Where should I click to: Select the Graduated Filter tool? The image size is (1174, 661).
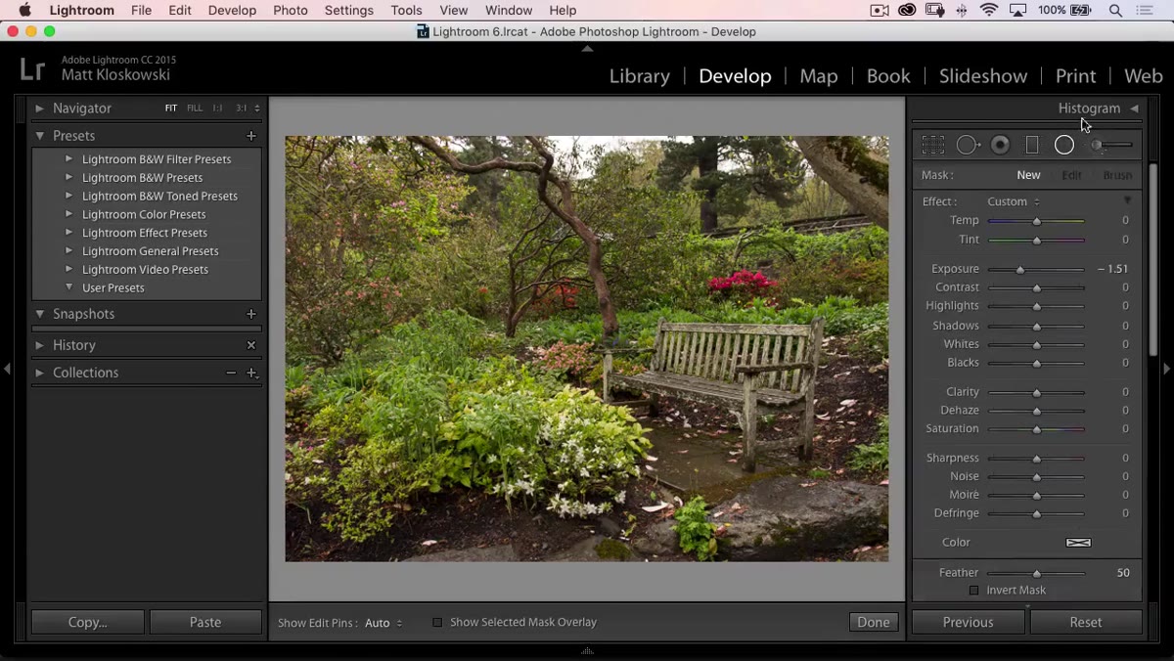pos(1031,145)
